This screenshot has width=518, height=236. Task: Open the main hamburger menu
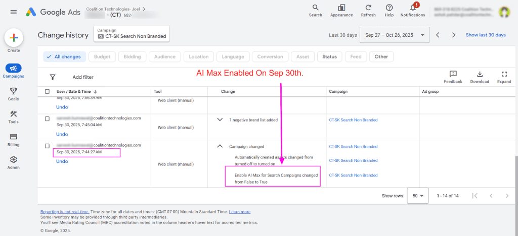point(14,12)
